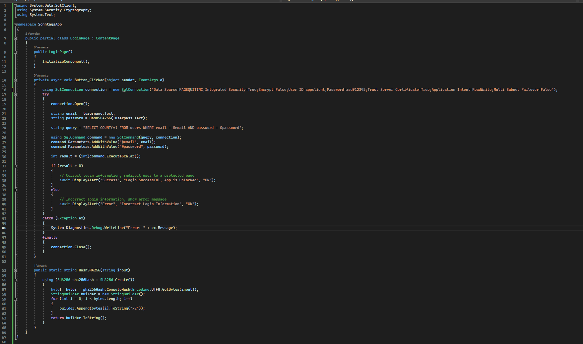Click the SELECT COUNT(*) query string

coord(163,128)
